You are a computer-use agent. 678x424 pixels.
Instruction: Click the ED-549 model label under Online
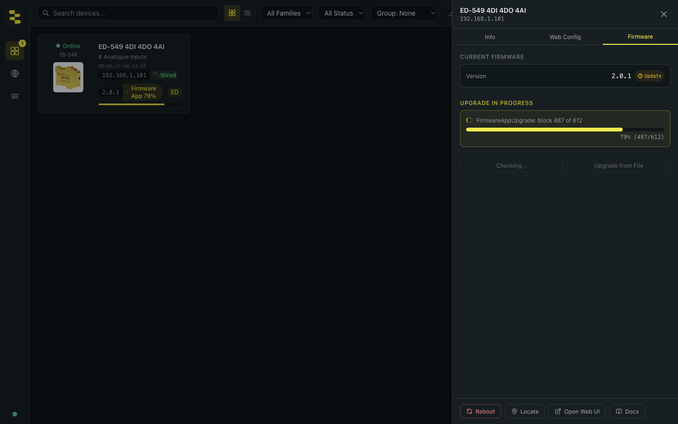68,55
